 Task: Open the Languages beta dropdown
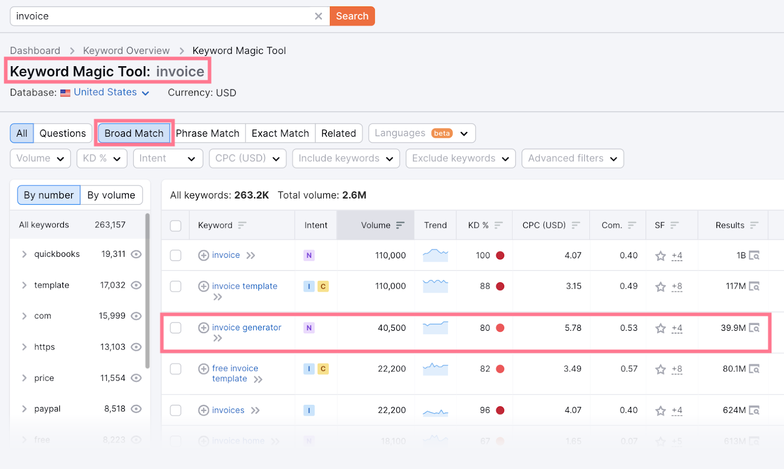422,133
